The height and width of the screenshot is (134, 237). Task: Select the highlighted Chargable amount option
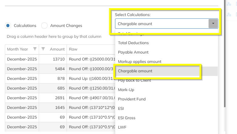coord(135,71)
